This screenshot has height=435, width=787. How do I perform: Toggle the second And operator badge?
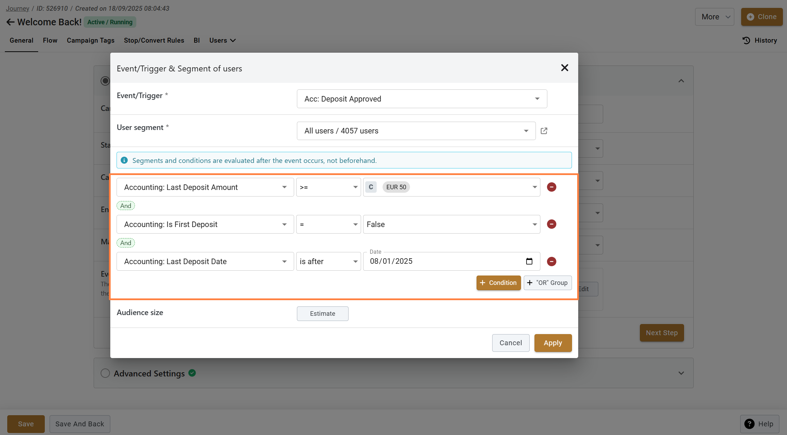tap(126, 243)
